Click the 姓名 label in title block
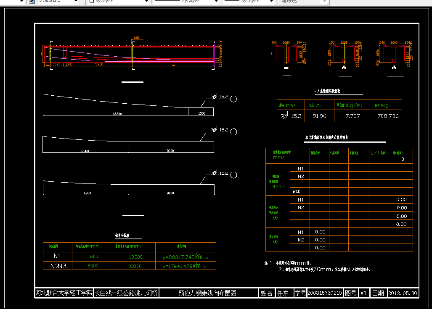432x309 pixels. click(x=266, y=293)
